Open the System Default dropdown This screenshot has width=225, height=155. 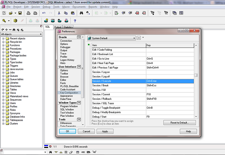[134, 38]
